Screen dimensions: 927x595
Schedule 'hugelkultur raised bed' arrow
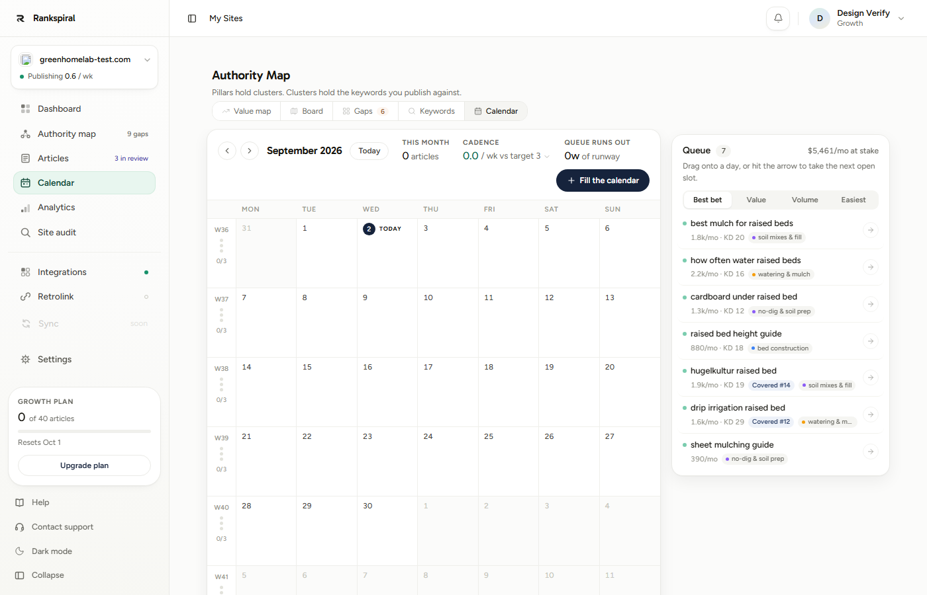pos(871,377)
